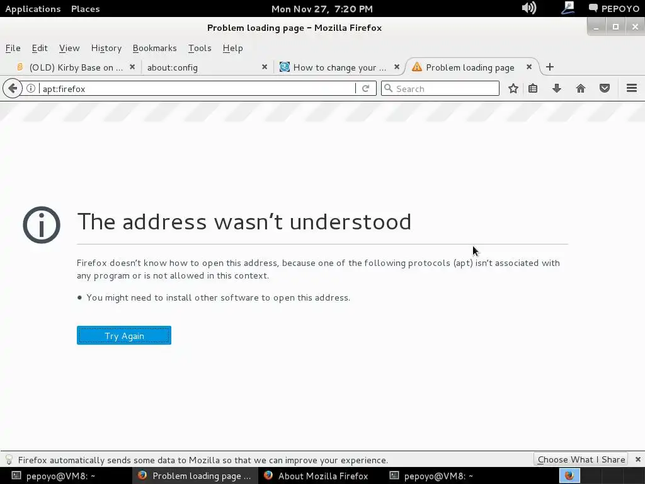Show bookmarks list icon

[x=533, y=88]
